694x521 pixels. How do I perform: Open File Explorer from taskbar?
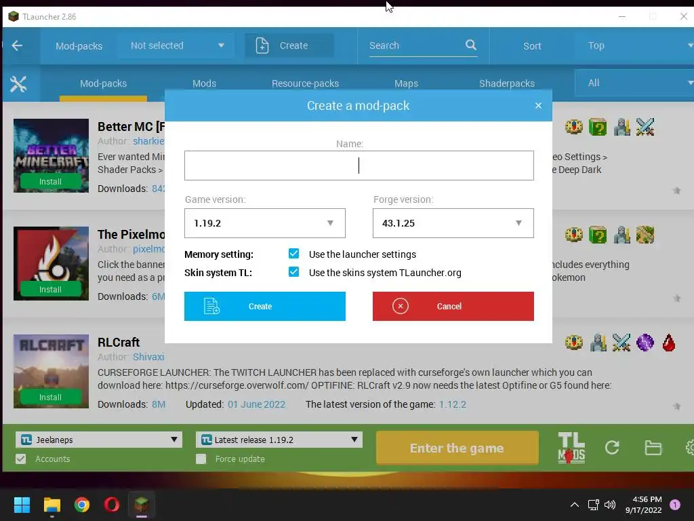click(x=52, y=505)
